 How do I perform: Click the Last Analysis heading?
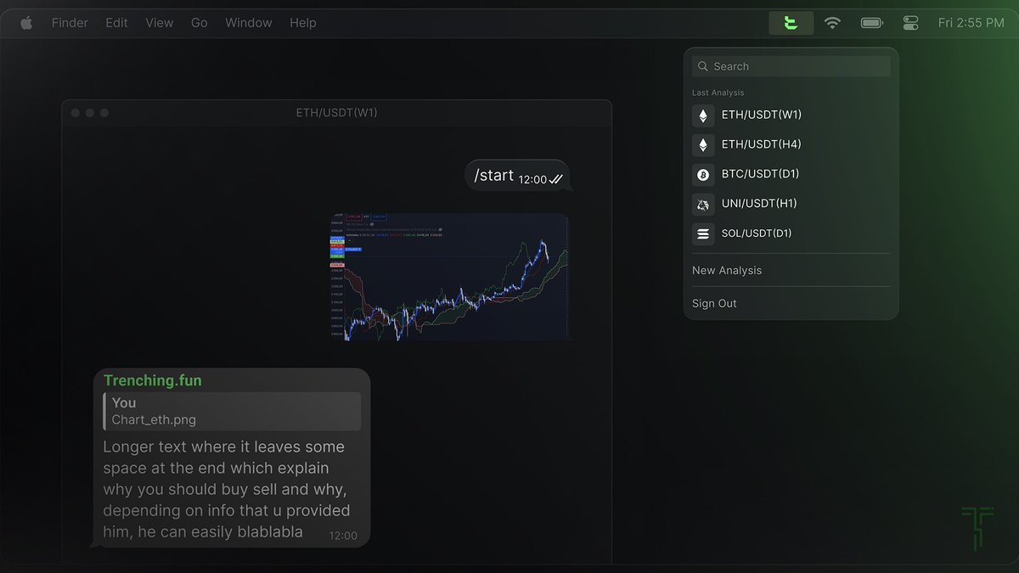pos(718,93)
